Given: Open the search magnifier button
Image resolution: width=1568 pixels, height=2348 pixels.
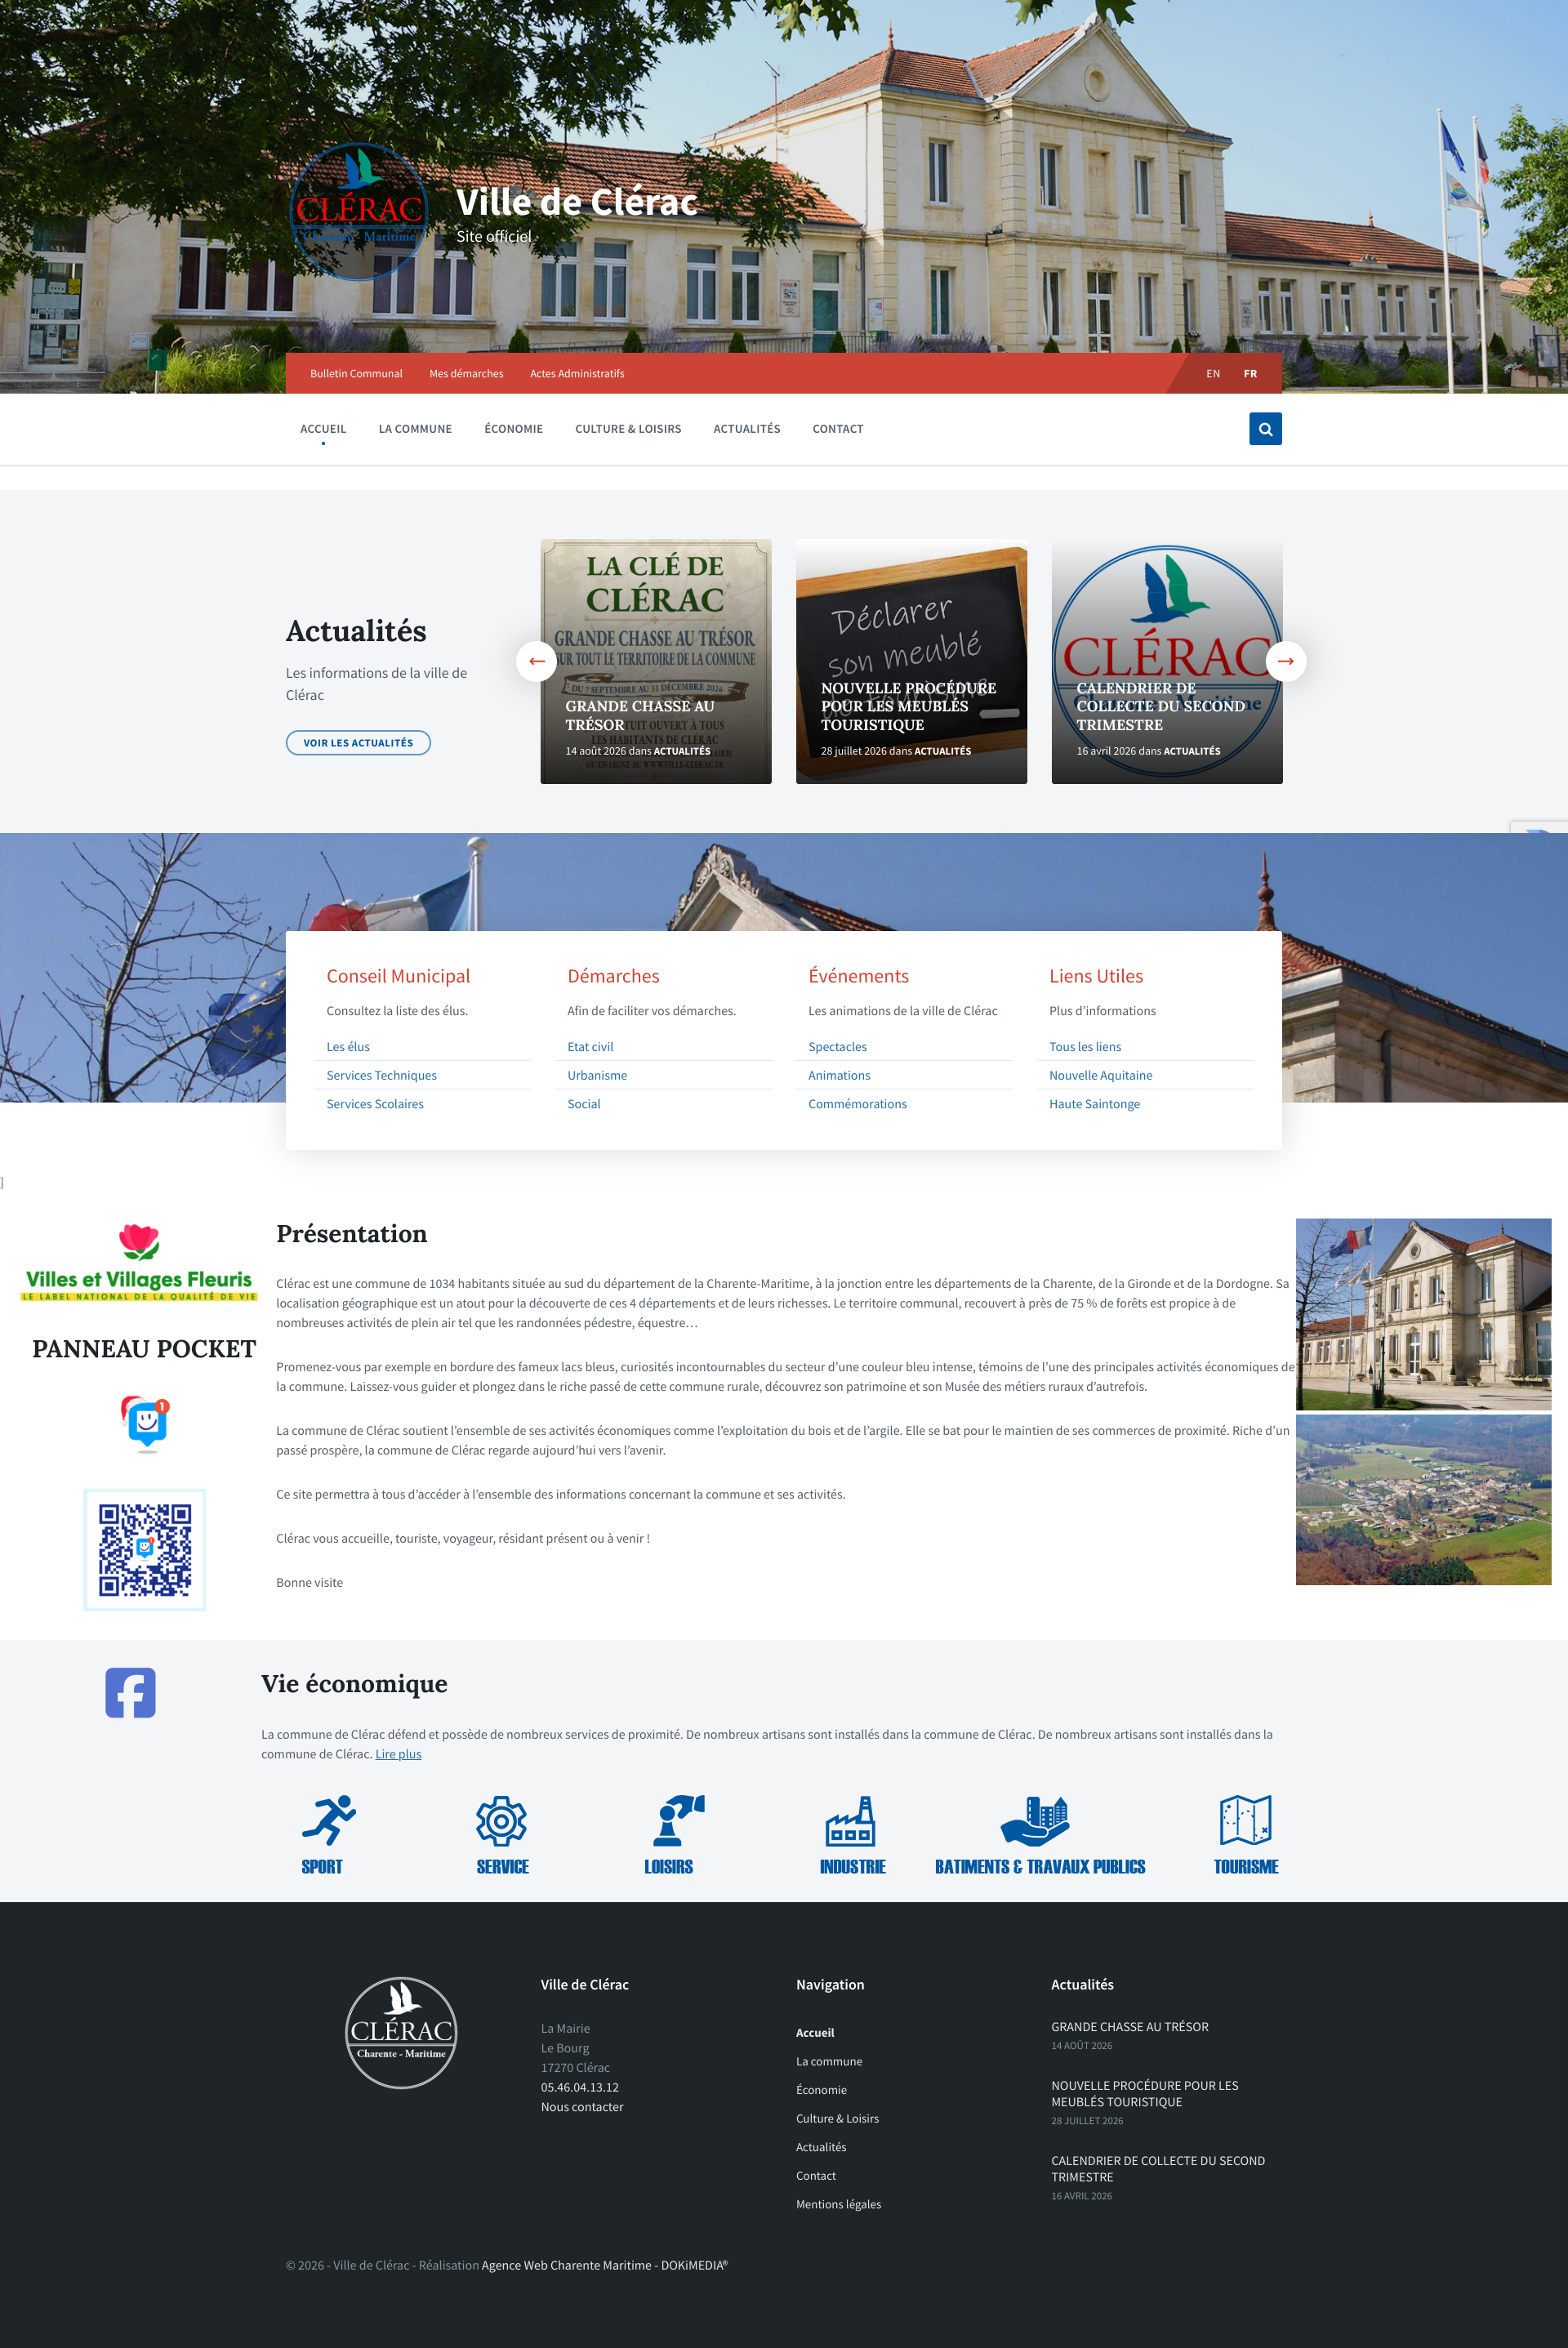Looking at the screenshot, I should click(x=1265, y=429).
